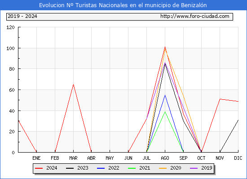Select the 2019 legend label
Viewport: 247px width, 179px height.
click(207, 168)
